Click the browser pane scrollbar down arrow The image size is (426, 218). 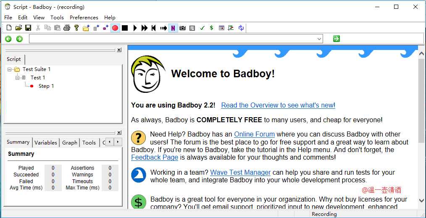[x=421, y=201]
